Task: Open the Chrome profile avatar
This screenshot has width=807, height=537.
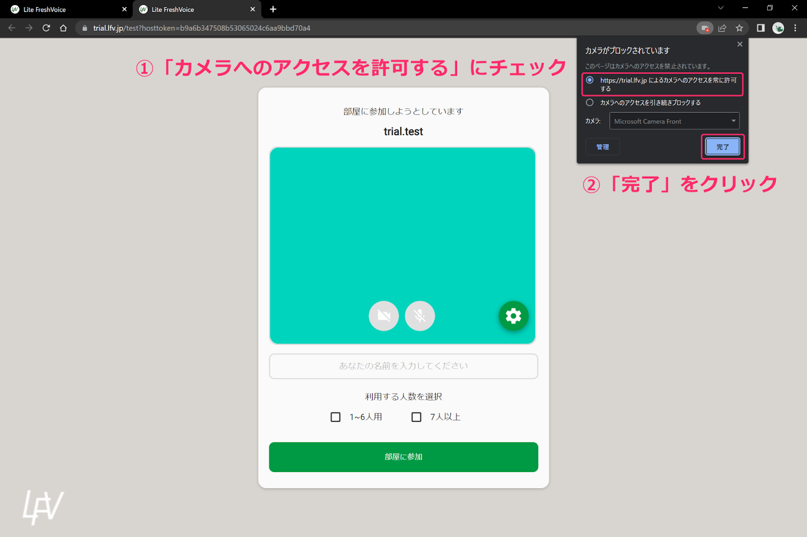Action: [x=778, y=28]
